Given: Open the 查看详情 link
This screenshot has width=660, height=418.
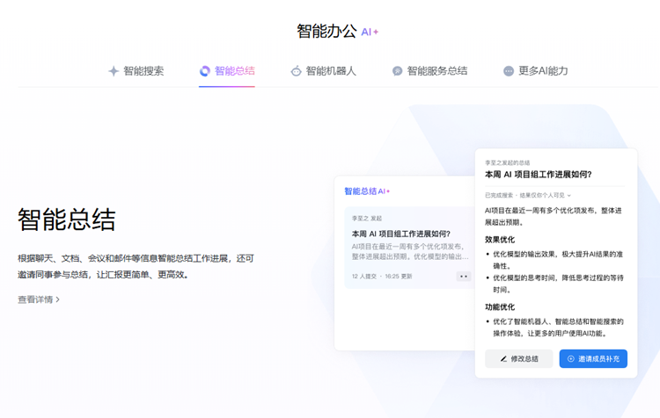Looking at the screenshot, I should point(35,299).
